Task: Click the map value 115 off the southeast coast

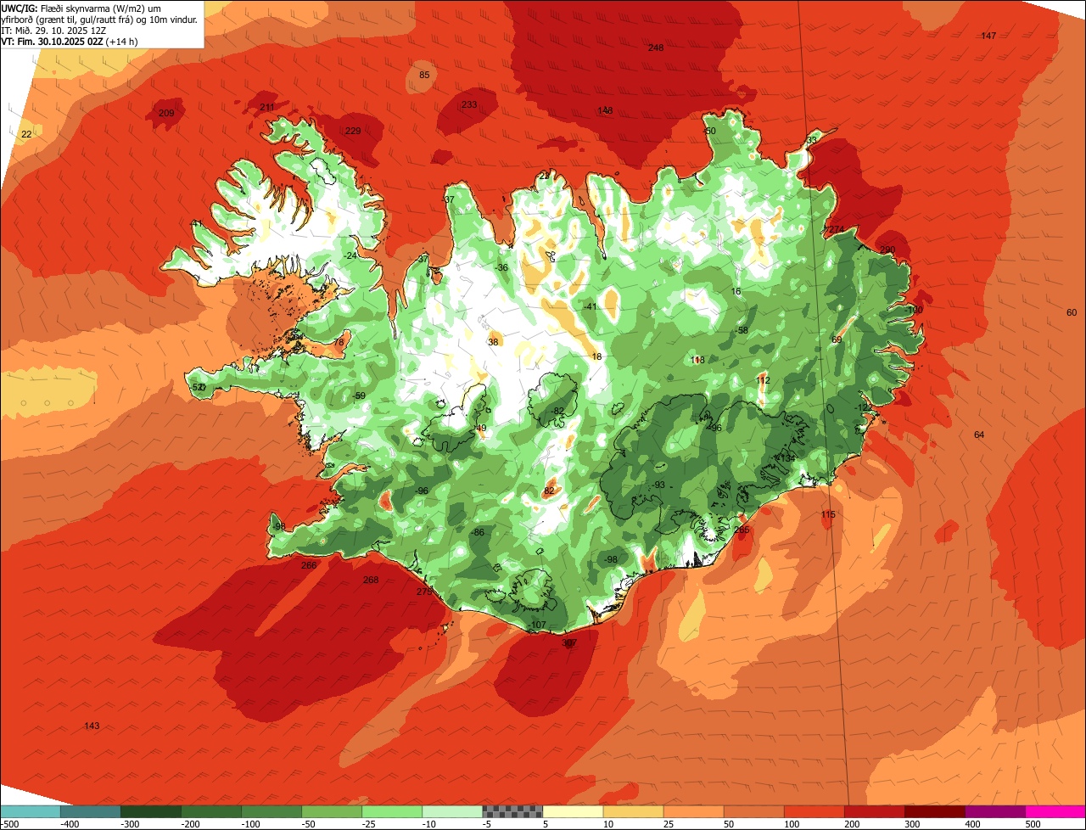Action: click(828, 515)
